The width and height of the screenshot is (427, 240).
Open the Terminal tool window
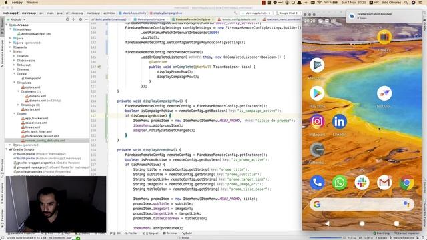click(x=170, y=233)
